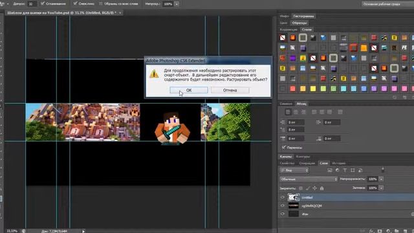Open the tool preset picker arrow

pos(7,4)
